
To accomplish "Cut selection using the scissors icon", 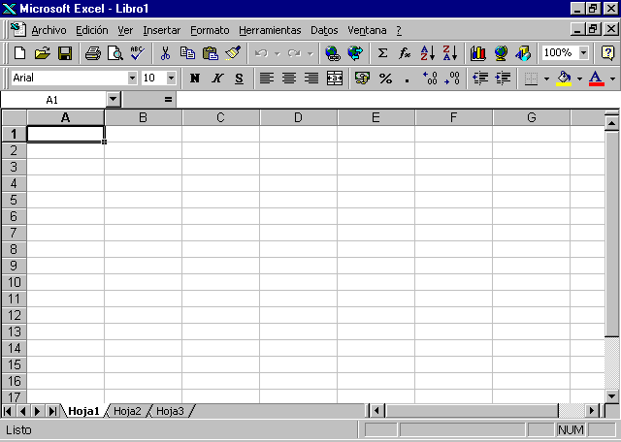I will click(165, 53).
